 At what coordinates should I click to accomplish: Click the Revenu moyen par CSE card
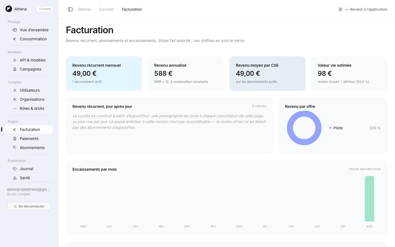click(267, 74)
